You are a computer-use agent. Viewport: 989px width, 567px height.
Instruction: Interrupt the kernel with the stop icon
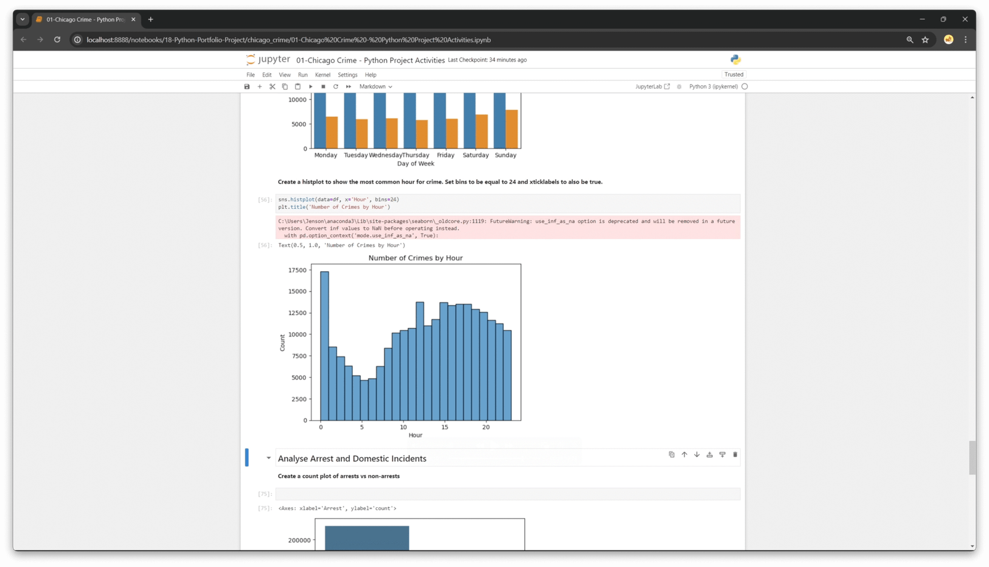[323, 86]
